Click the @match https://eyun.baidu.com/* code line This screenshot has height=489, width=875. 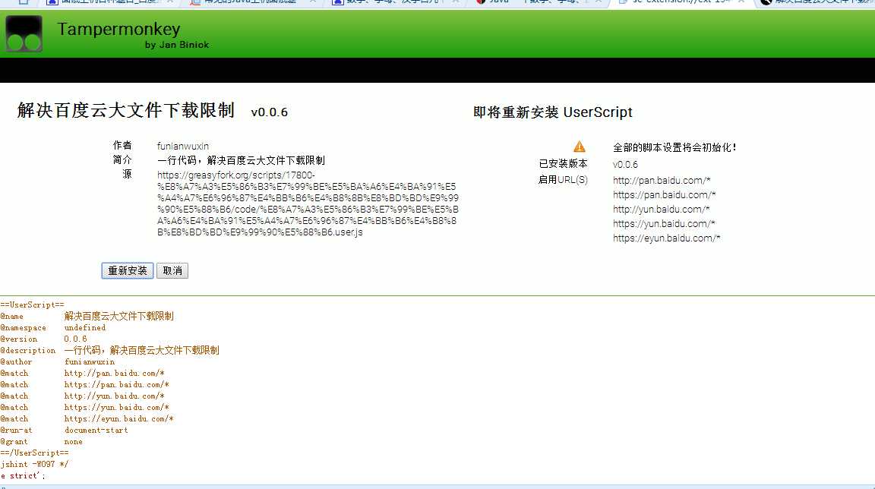[x=87, y=418]
